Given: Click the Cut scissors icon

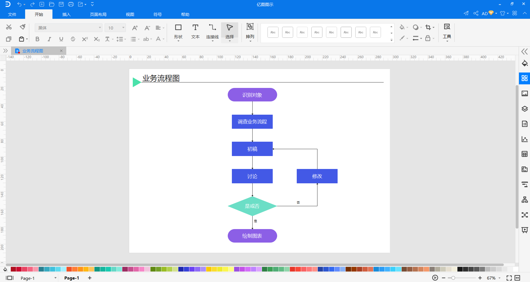Looking at the screenshot, I should coord(9,27).
